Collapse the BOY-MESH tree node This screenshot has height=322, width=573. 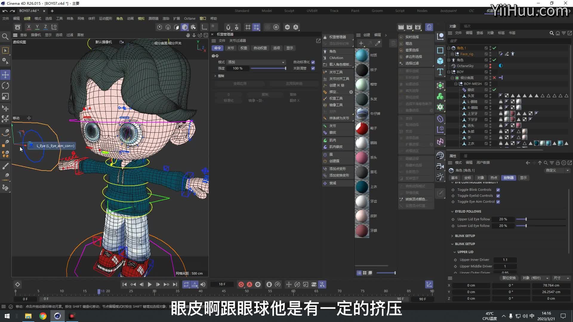click(x=456, y=84)
